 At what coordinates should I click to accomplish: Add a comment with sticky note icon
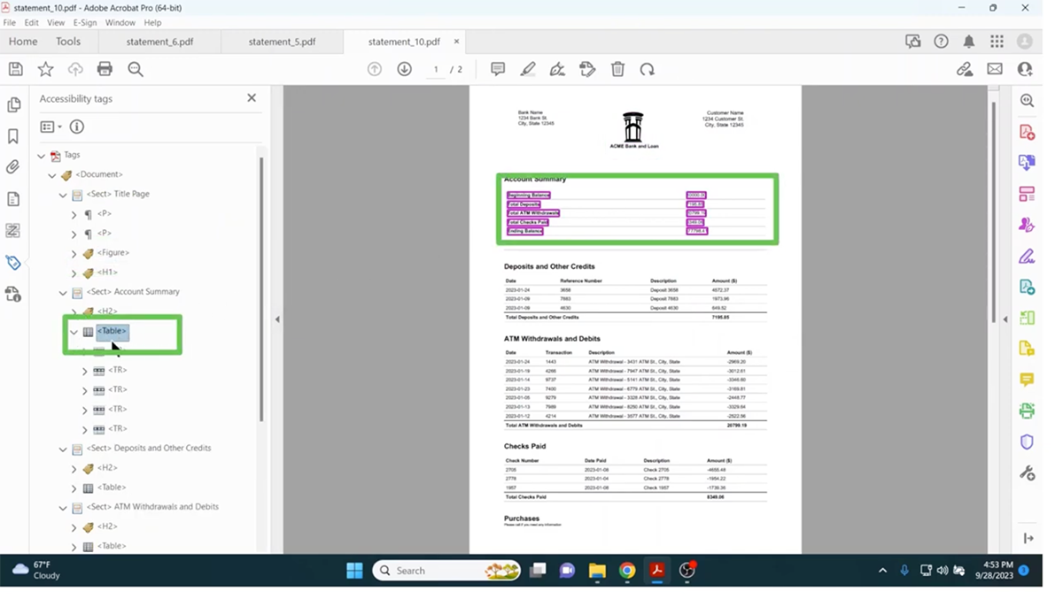[498, 69]
